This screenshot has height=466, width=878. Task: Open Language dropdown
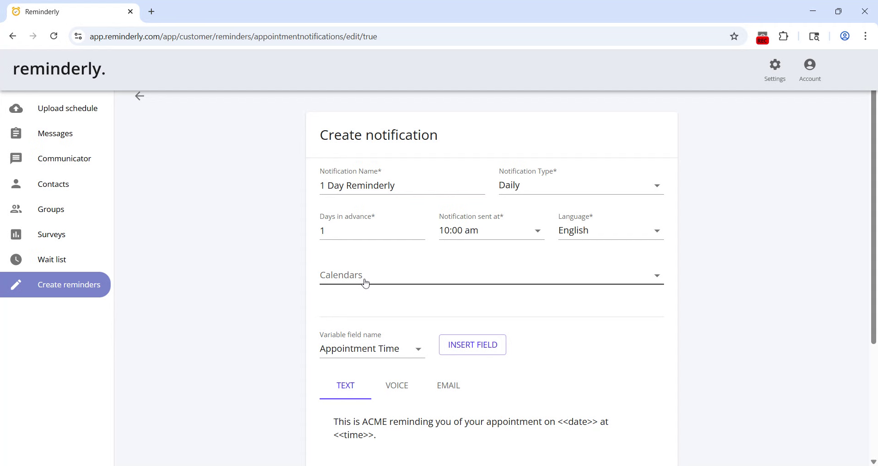coord(610,231)
